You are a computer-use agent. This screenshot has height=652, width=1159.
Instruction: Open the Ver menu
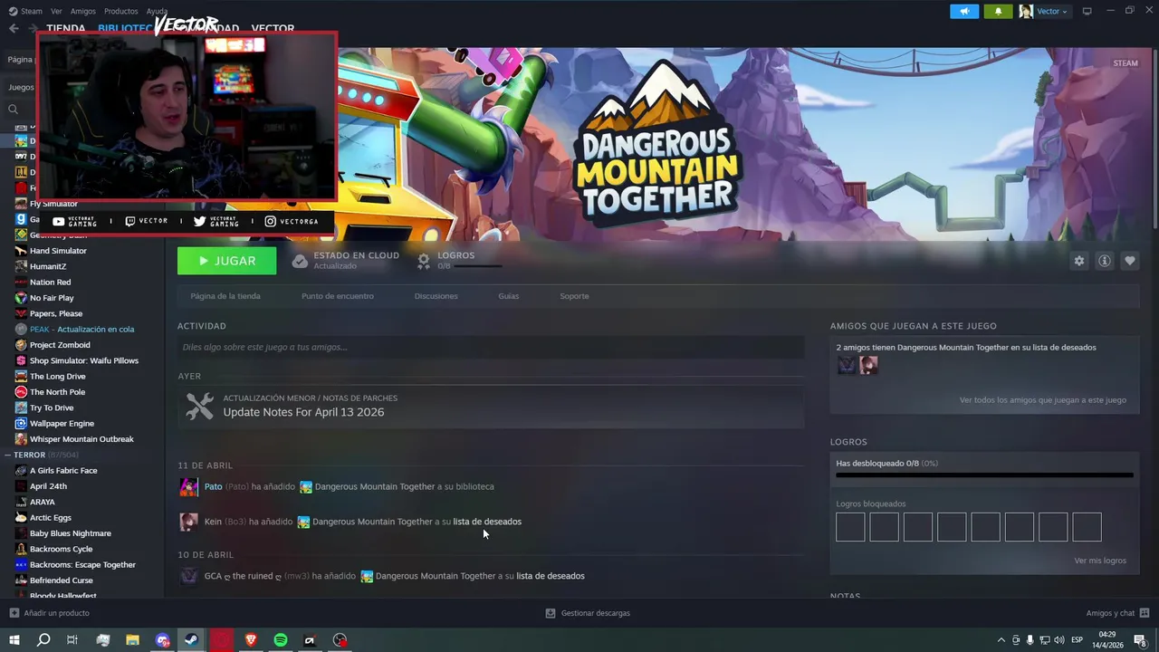click(56, 11)
